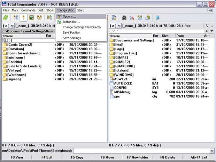Image resolution: width=216 pixels, height=162 pixels.
Task: Click the AUTOEXEC BAT file icon
Action: click(112, 83)
